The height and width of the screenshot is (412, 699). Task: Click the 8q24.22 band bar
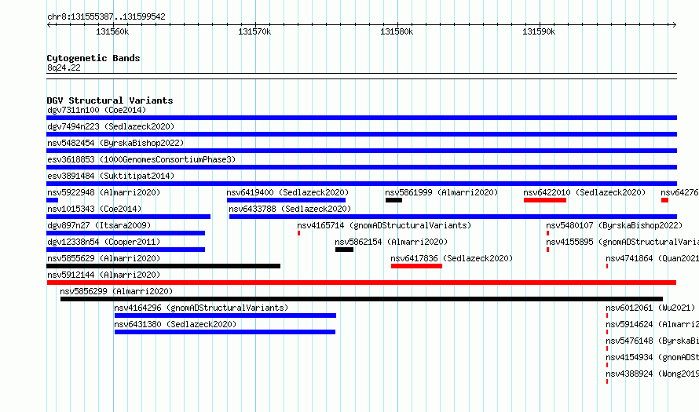coord(361,76)
